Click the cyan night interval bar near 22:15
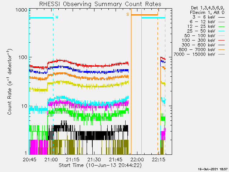This screenshot has width=229, height=172. point(154,18)
